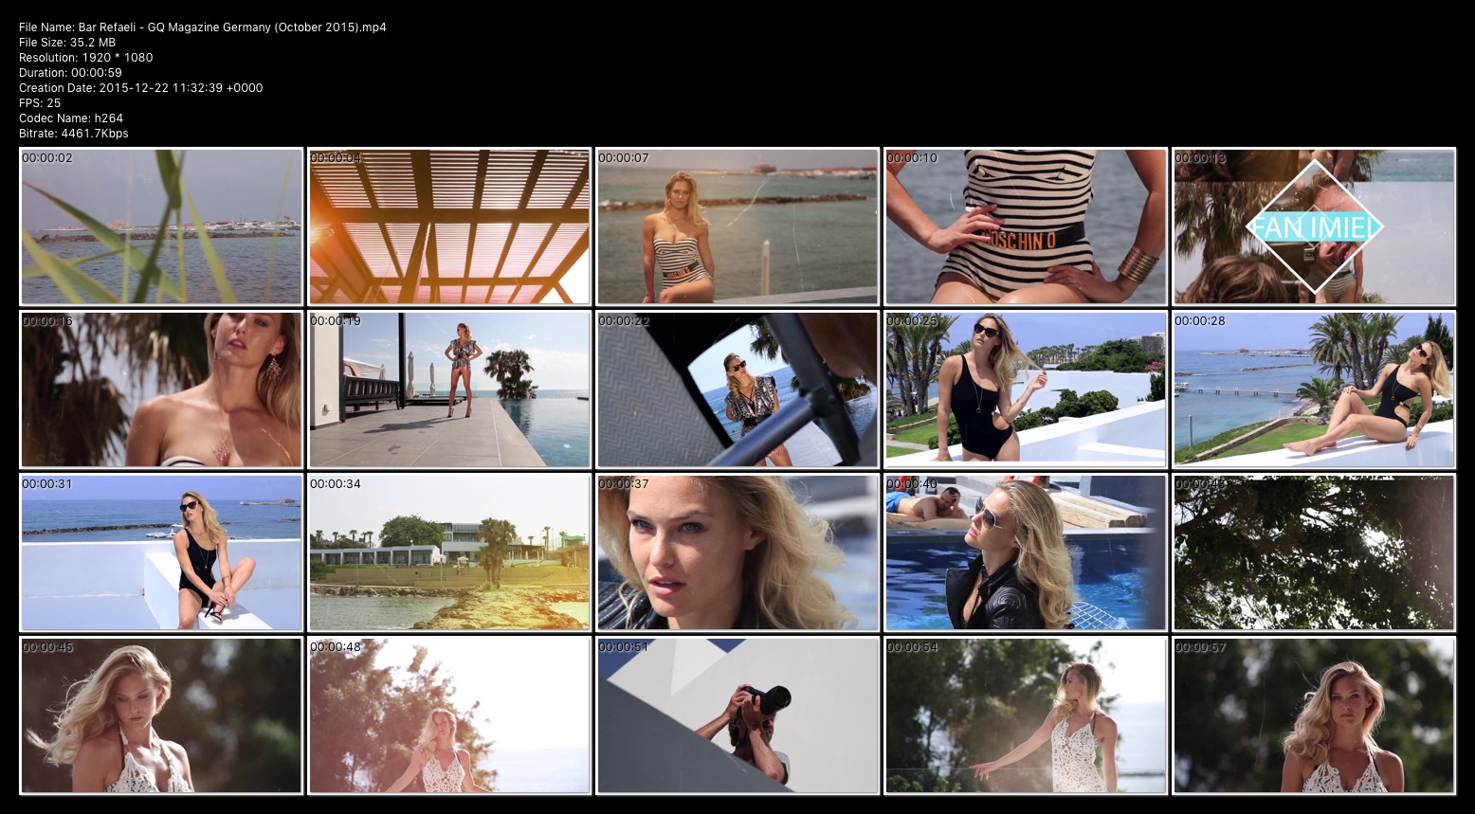Select the 00:00:48 backlit frame

pos(449,715)
